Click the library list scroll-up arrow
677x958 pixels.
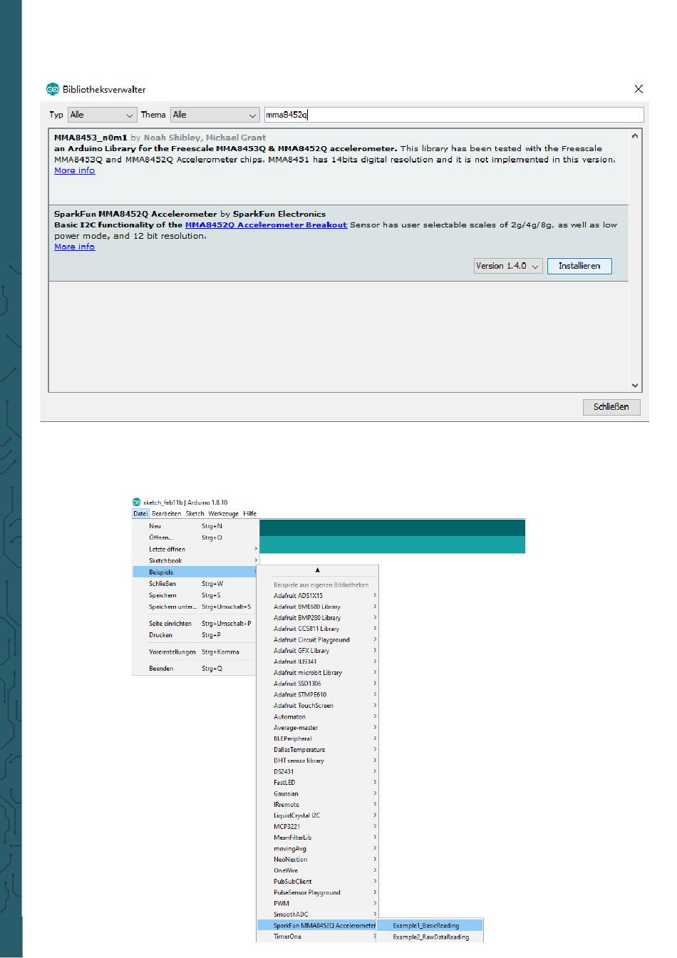point(636,135)
